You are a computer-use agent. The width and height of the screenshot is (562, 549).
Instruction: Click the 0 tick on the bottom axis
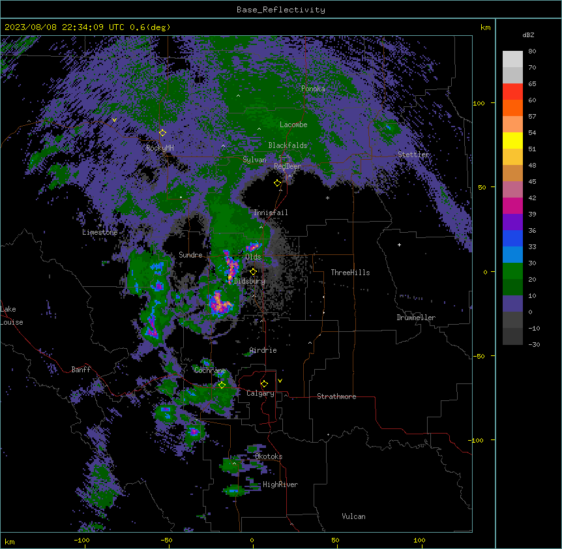252,541
